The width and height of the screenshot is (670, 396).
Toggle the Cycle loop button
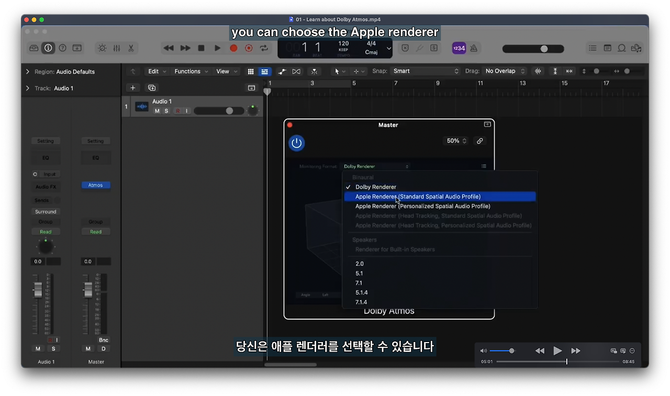tap(264, 48)
